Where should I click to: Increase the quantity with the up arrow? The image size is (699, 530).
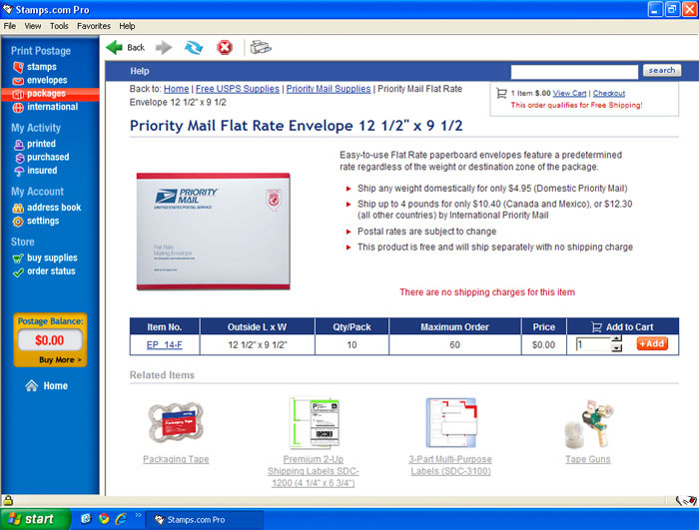click(616, 338)
